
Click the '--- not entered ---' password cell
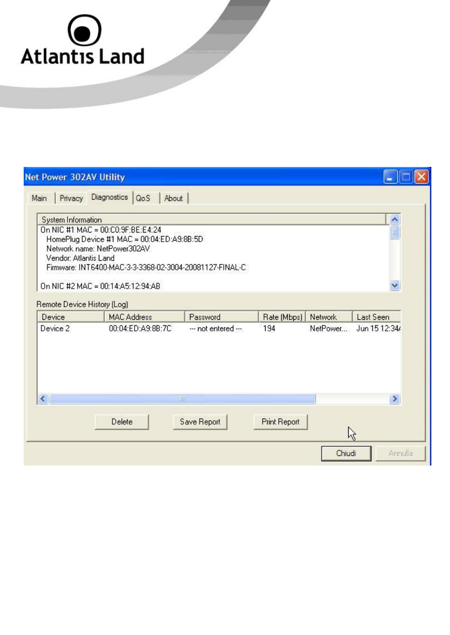tap(216, 329)
